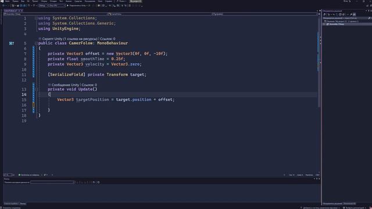Click the sign-in button at top right
Image resolution: width=372 pixels, height=209 pixels.
[347, 1]
